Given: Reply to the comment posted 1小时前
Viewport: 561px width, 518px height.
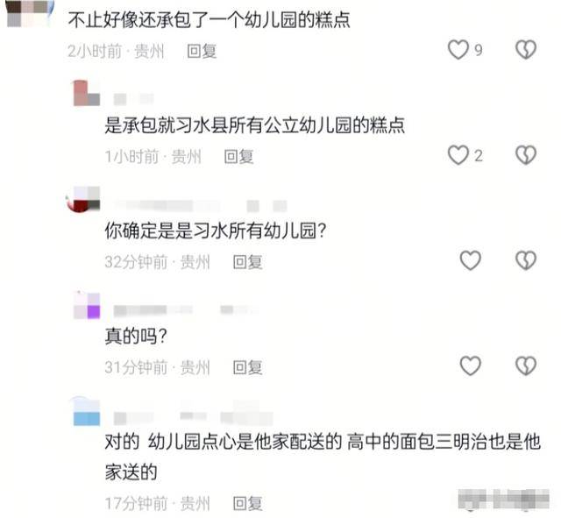Looking at the screenshot, I should 238,157.
